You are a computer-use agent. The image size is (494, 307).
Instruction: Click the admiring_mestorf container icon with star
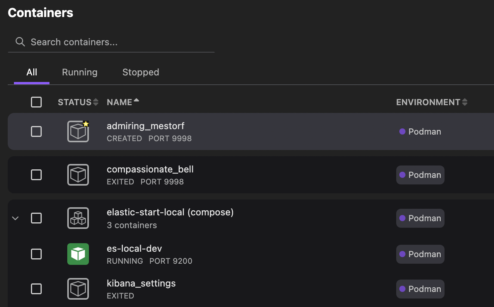click(x=78, y=131)
